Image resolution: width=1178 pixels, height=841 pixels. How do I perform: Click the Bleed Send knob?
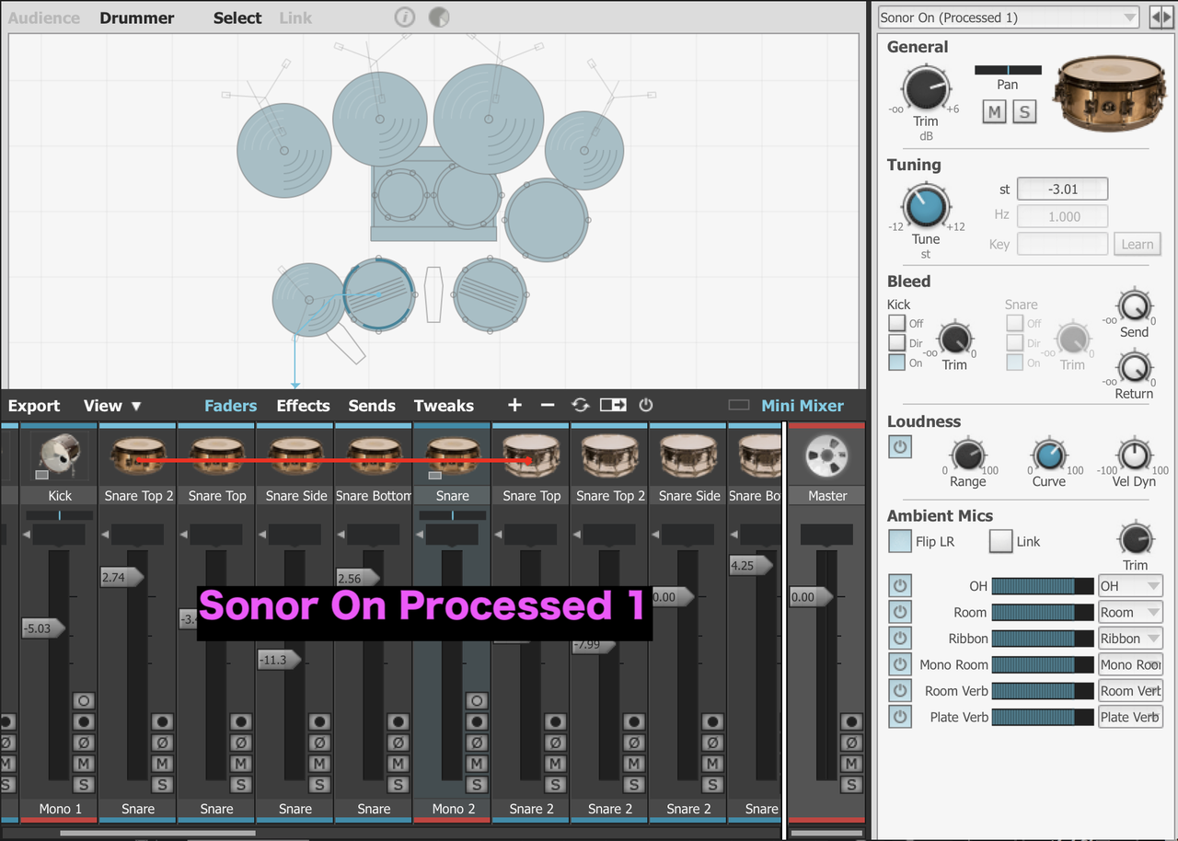[x=1134, y=306]
